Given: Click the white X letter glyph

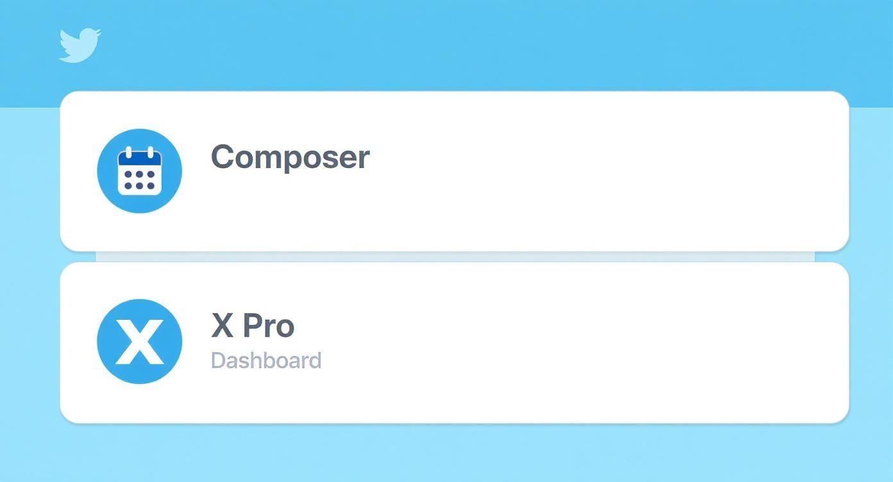Looking at the screenshot, I should [x=139, y=342].
